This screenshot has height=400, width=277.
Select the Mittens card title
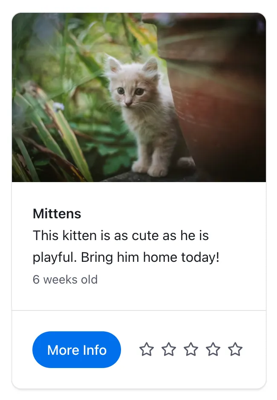pyautogui.click(x=57, y=214)
